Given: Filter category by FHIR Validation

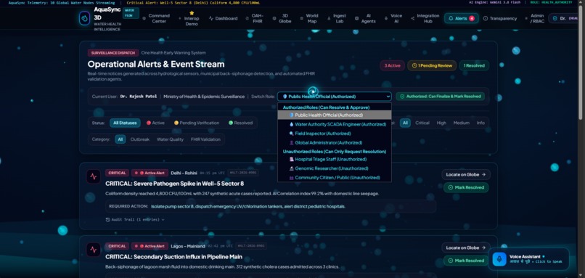Looking at the screenshot, I should tap(205, 139).
